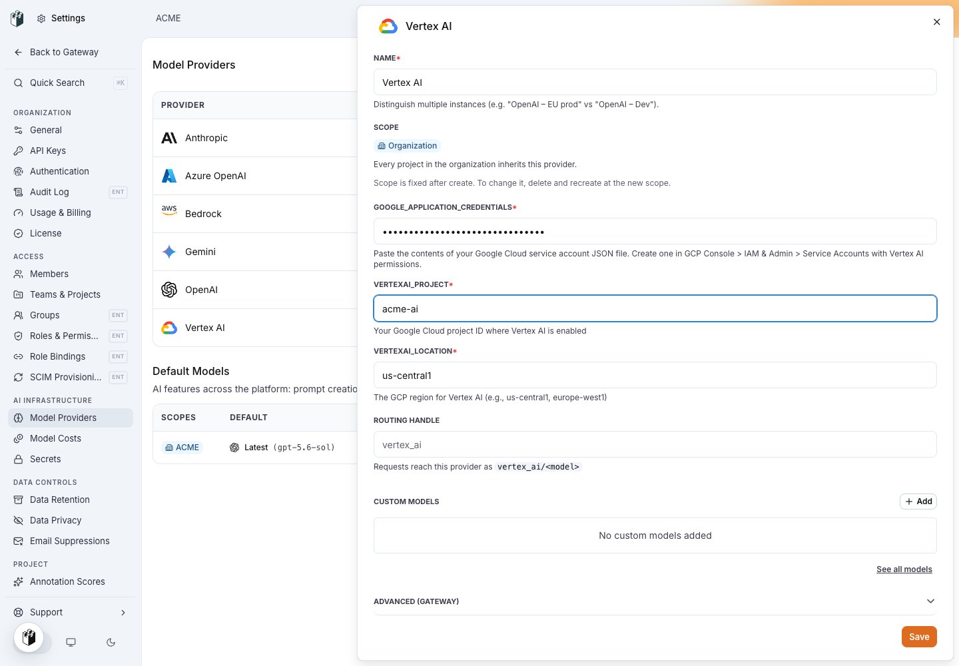
Task: Click the Name input field
Action: [655, 83]
